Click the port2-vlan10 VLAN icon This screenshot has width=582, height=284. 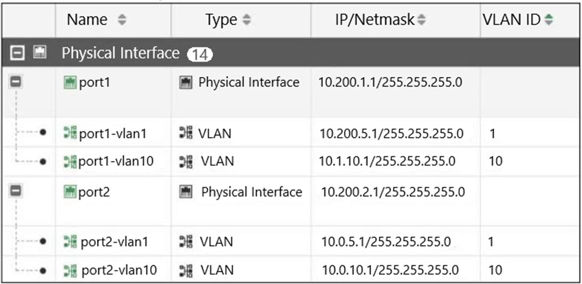tap(70, 270)
